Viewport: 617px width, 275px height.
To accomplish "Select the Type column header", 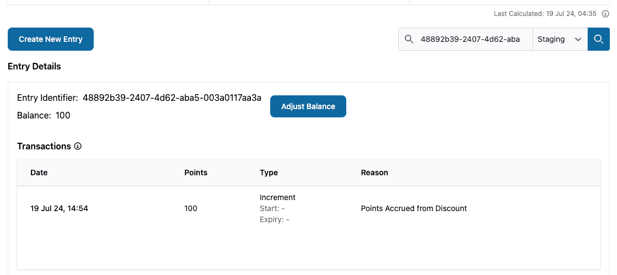I will [269, 172].
